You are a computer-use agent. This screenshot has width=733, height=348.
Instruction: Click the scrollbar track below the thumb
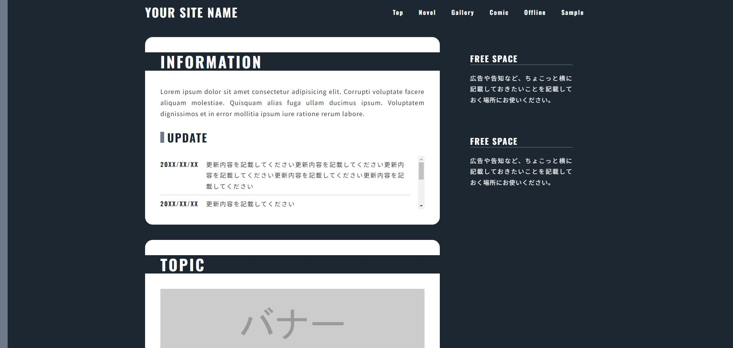pos(421,192)
